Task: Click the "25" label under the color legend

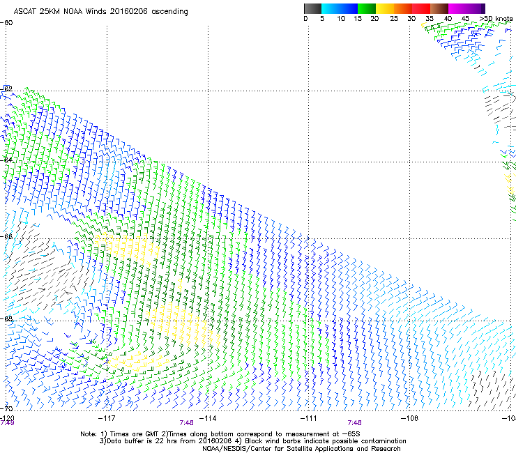Action: [394, 19]
